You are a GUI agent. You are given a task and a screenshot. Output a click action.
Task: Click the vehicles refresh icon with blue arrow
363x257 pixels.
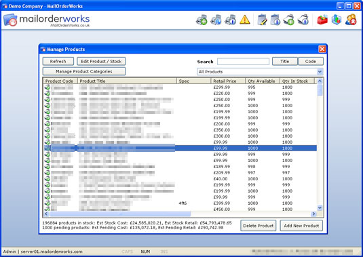point(216,20)
